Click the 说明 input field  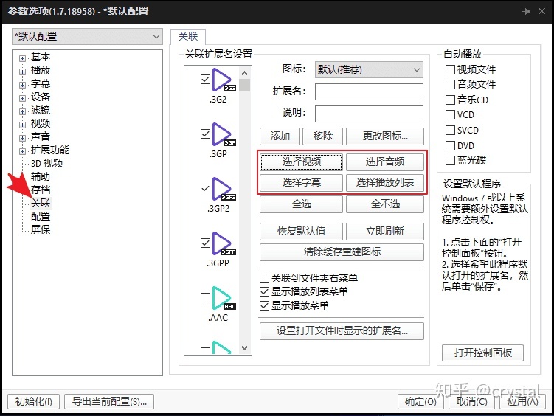[x=369, y=114]
